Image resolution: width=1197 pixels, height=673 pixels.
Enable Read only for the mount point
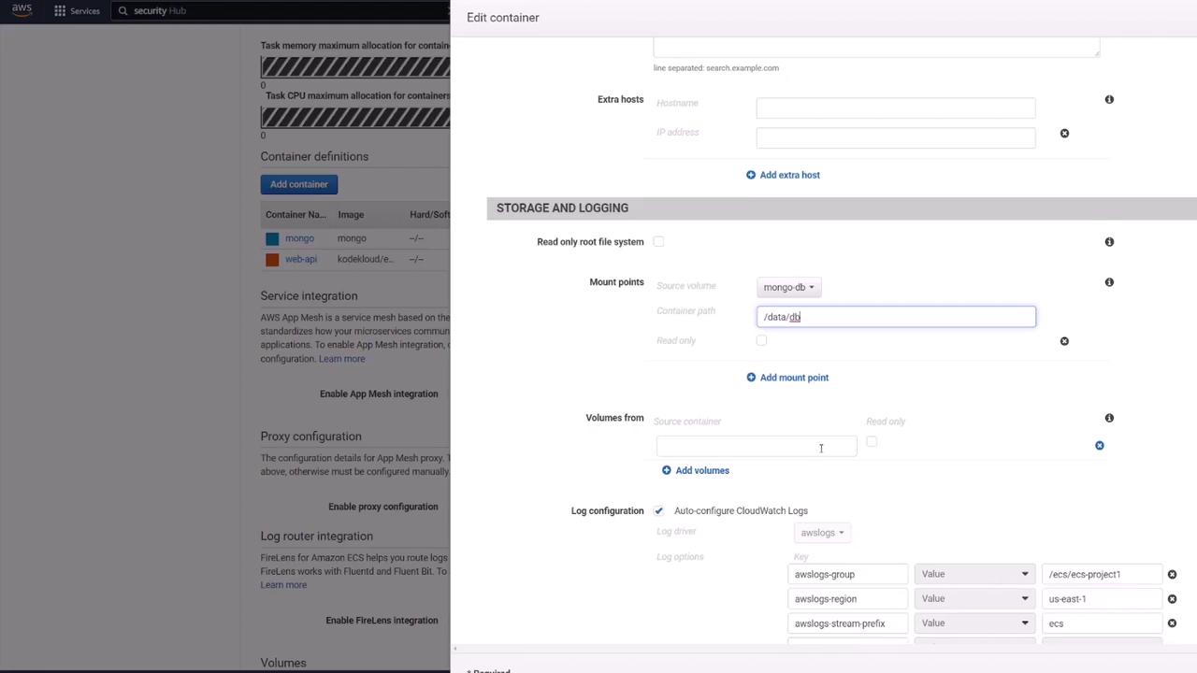(x=761, y=340)
